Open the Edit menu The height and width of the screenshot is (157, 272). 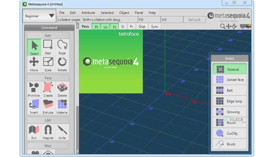(73, 13)
